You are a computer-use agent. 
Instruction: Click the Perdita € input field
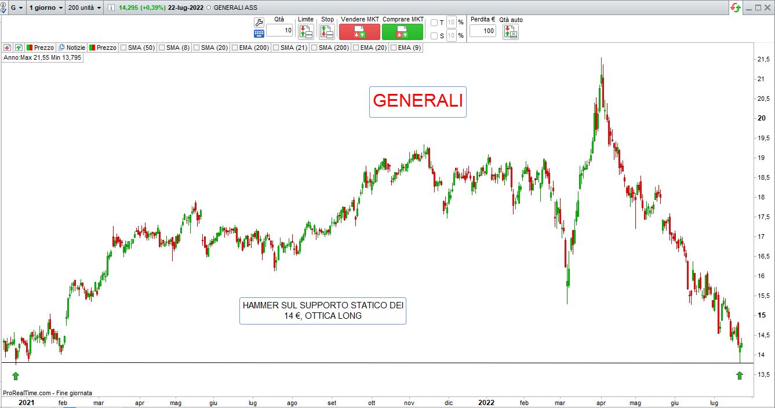[x=483, y=31]
